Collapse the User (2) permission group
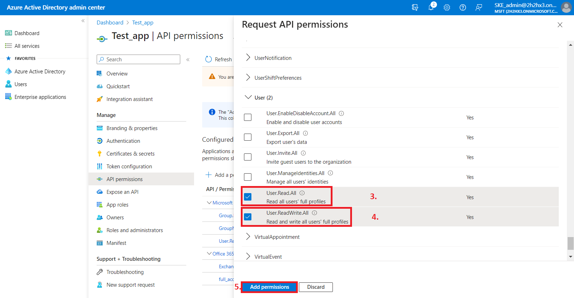This screenshot has height=298, width=574. coord(248,97)
